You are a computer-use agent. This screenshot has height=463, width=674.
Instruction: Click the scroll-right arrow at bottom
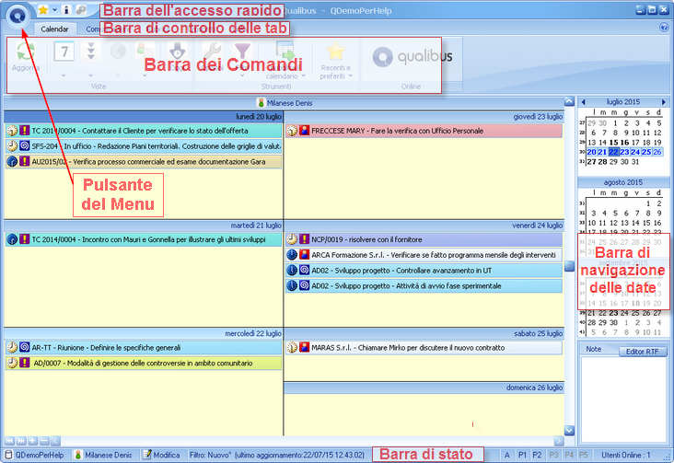point(559,441)
